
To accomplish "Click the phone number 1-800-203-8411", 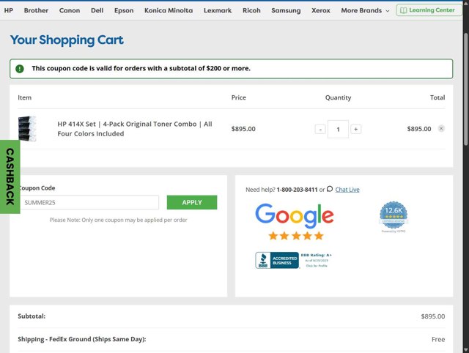I will pyautogui.click(x=297, y=190).
